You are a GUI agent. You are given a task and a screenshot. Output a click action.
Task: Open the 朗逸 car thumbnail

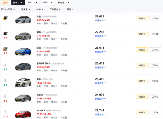coord(23,36)
